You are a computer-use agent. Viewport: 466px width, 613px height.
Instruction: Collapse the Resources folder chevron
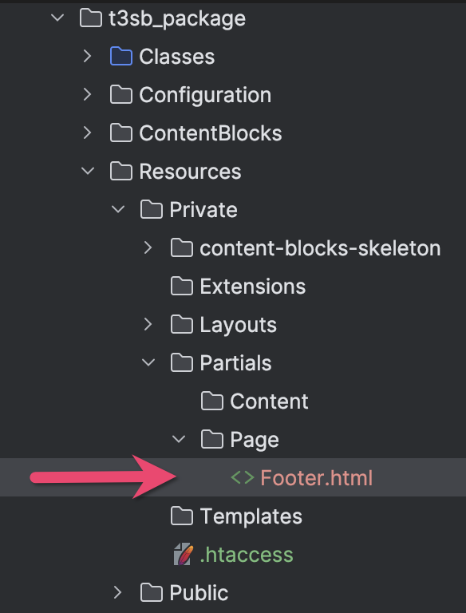pyautogui.click(x=88, y=171)
